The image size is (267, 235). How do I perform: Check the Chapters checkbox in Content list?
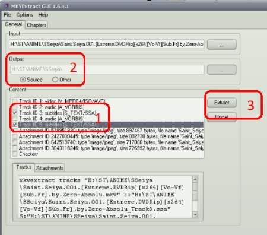[15, 154]
